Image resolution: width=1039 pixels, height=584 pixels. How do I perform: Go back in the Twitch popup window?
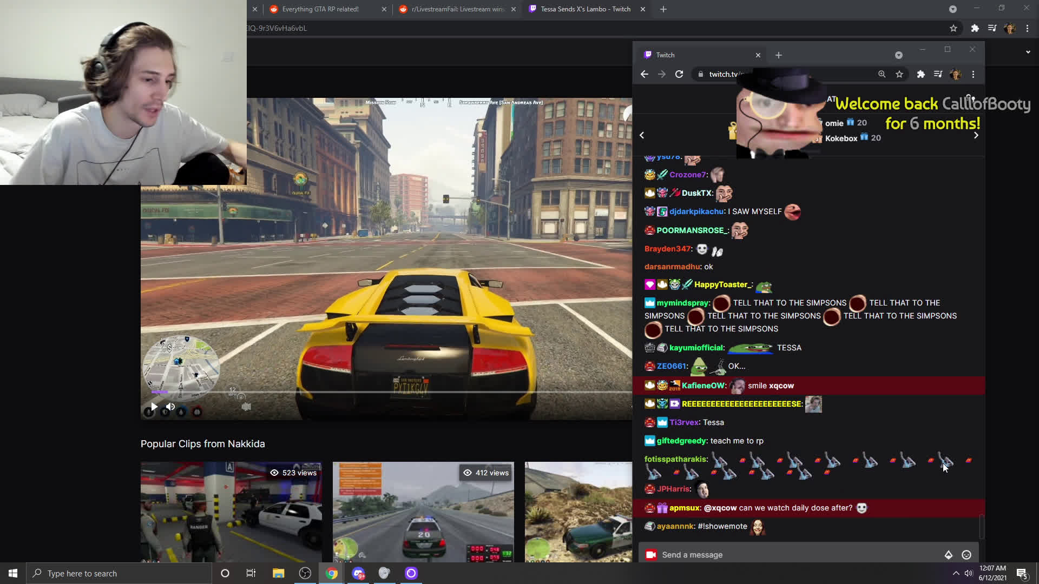[x=644, y=74]
